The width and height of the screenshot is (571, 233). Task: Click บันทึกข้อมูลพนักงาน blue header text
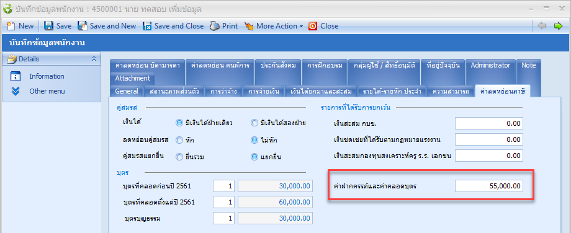click(47, 43)
